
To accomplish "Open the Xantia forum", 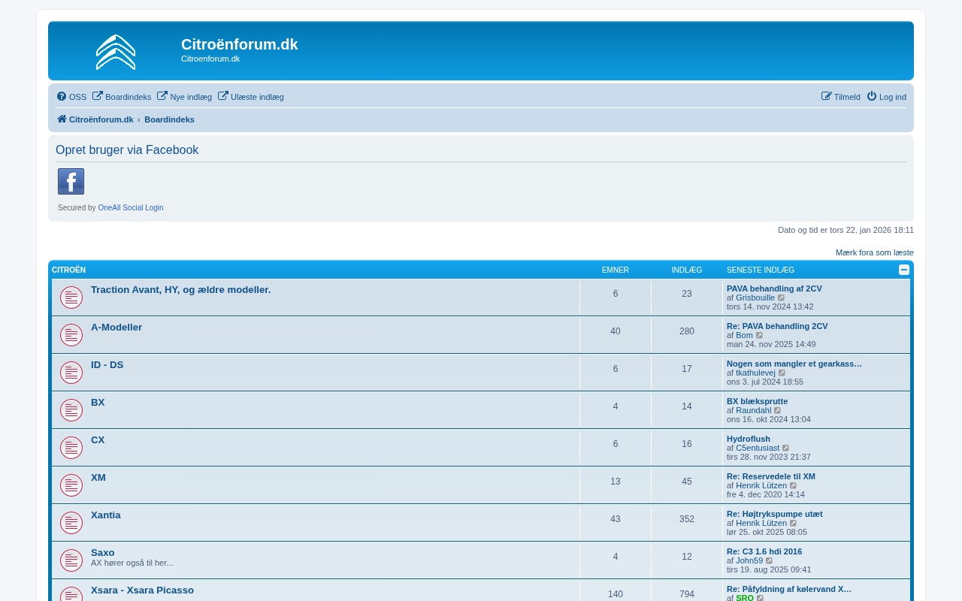I will click(x=106, y=515).
